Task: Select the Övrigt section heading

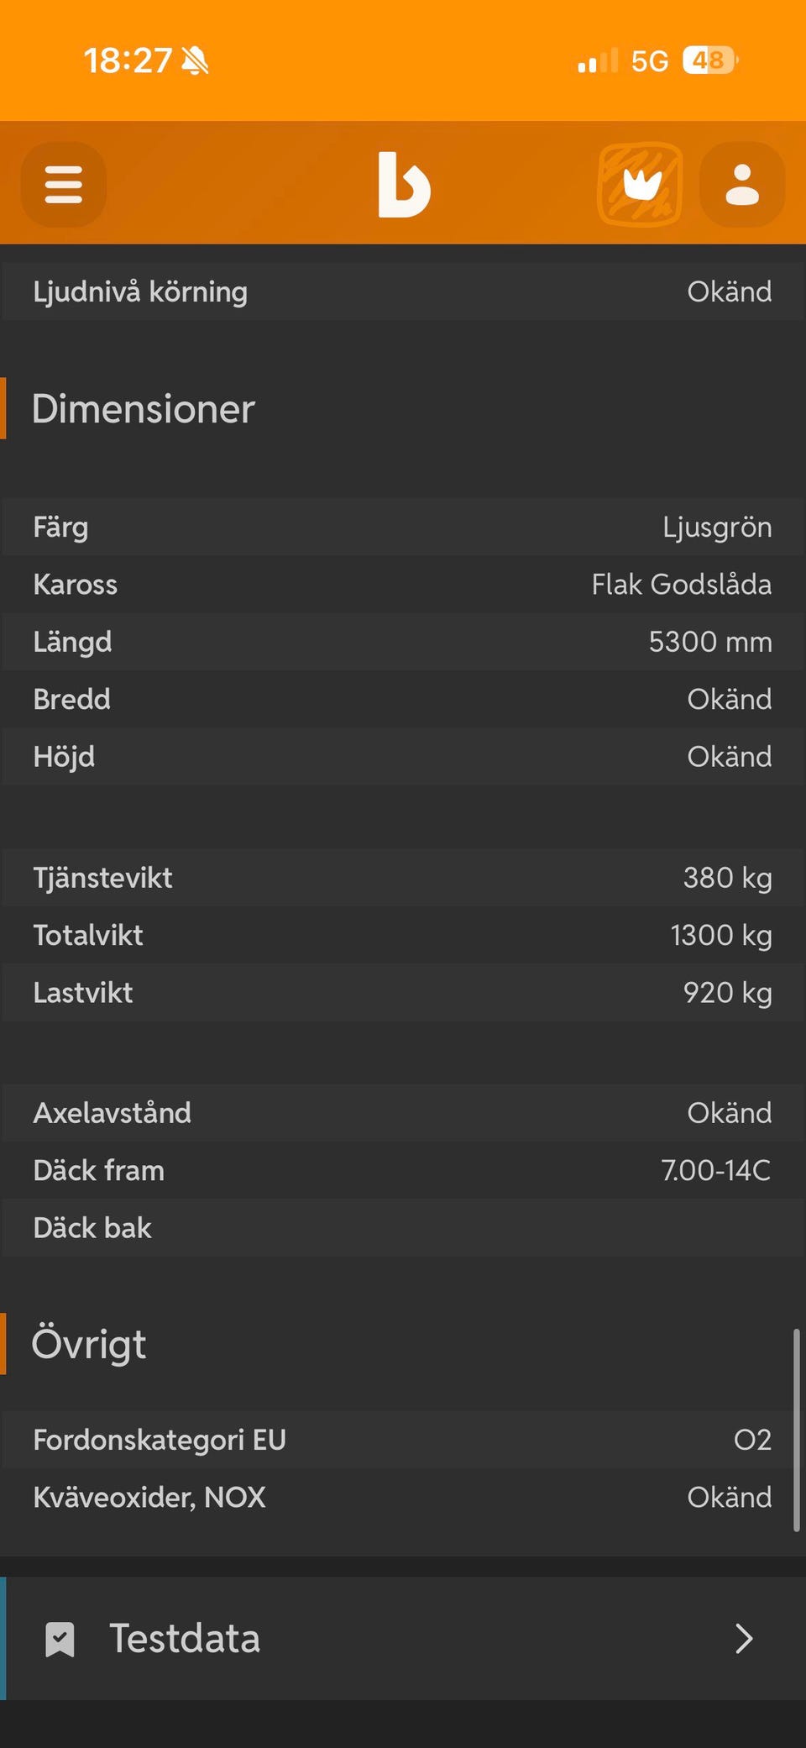Action: (x=89, y=1344)
